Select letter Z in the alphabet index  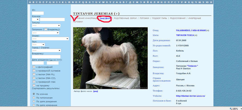(113, 2)
